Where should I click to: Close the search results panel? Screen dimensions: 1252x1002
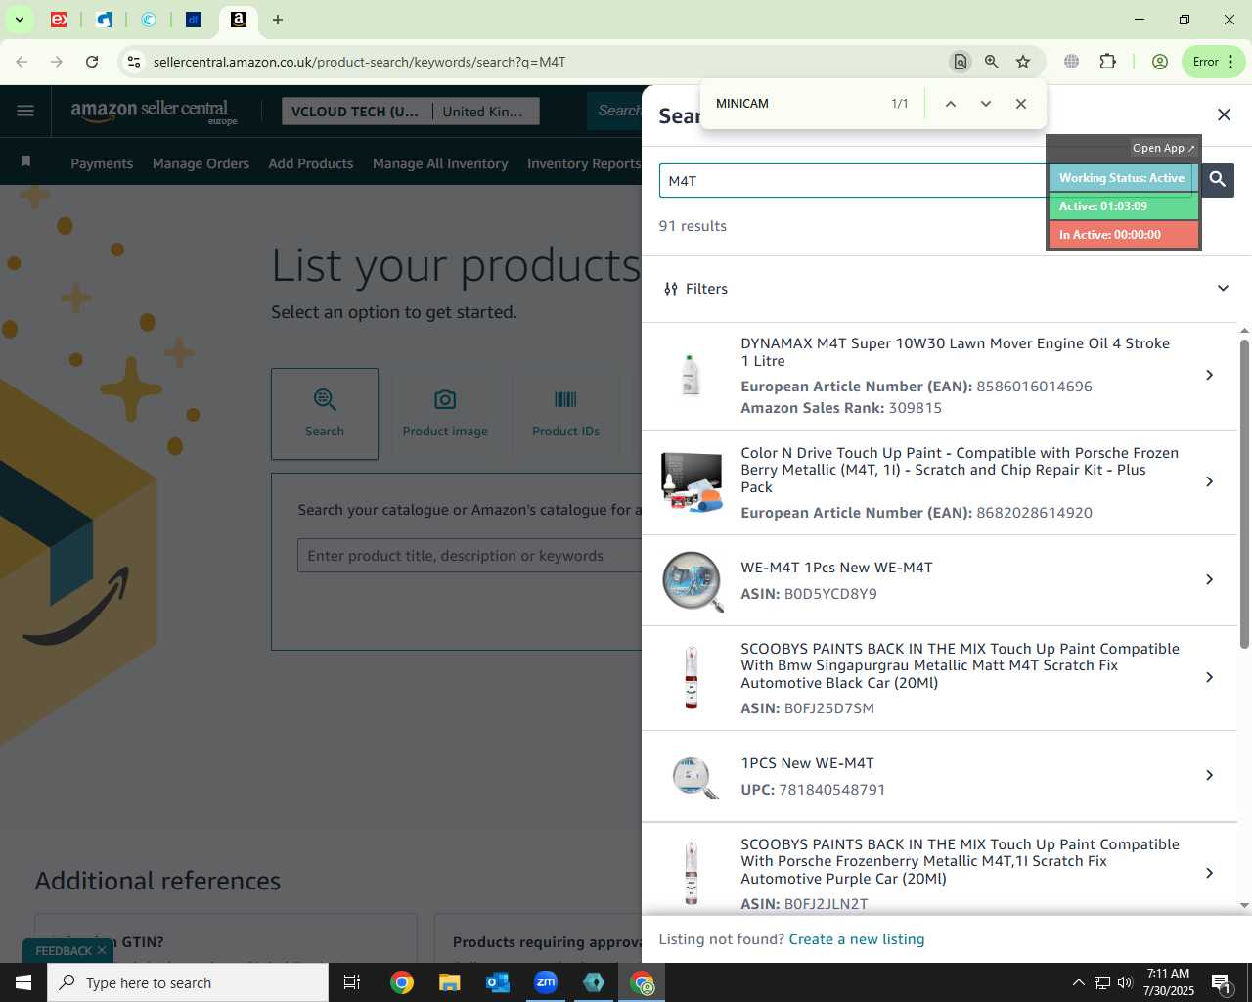[x=1224, y=114]
